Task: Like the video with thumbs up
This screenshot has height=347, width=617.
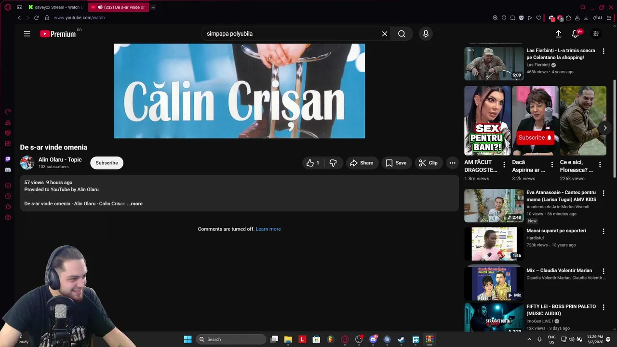Action: pos(313,163)
